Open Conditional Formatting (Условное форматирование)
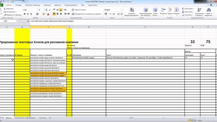 132,12
